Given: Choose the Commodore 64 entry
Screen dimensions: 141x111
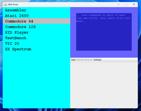Looking at the screenshot, I should (x=36, y=21).
